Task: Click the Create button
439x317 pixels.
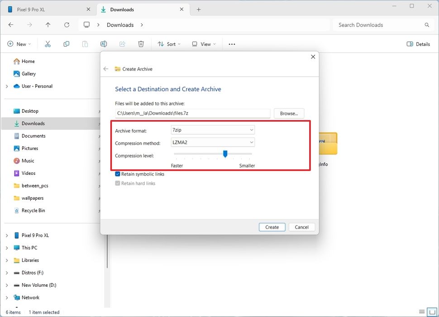Action: tap(272, 227)
